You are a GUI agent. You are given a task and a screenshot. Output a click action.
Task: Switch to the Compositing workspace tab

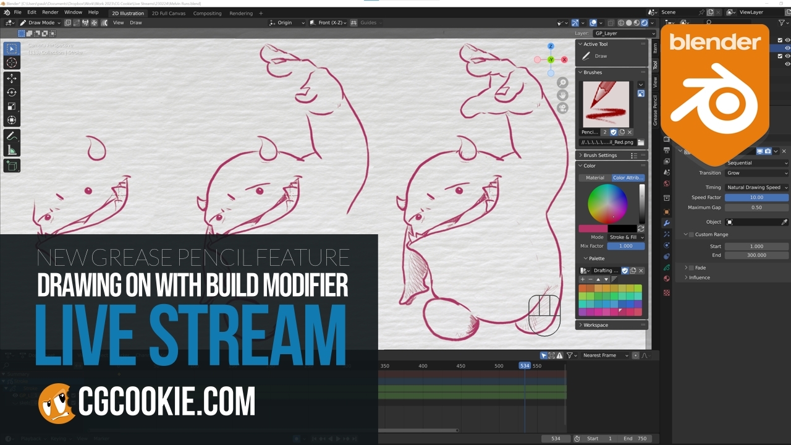(x=207, y=12)
